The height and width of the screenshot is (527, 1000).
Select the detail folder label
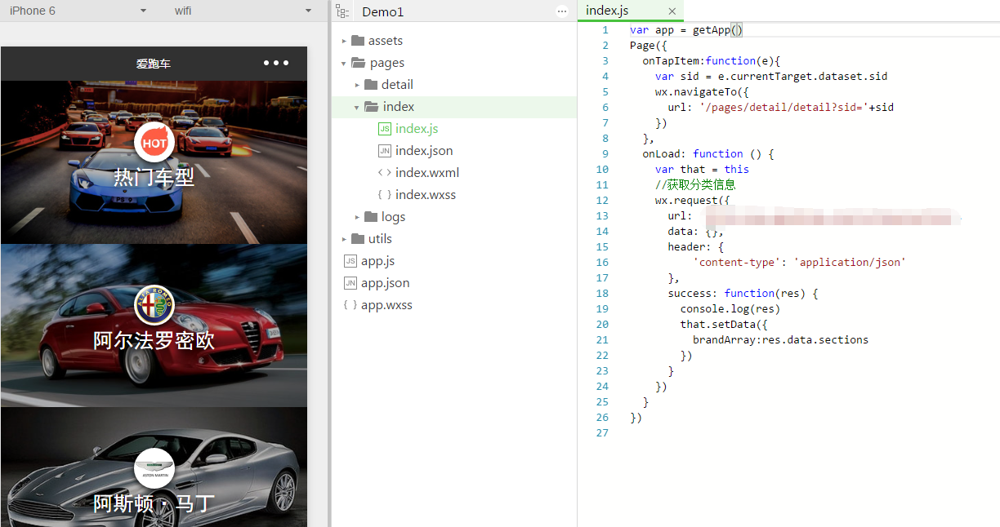point(397,85)
